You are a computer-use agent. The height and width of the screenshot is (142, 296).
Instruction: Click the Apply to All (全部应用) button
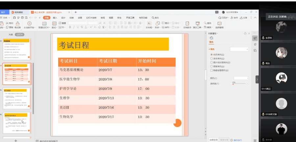pos(213,140)
